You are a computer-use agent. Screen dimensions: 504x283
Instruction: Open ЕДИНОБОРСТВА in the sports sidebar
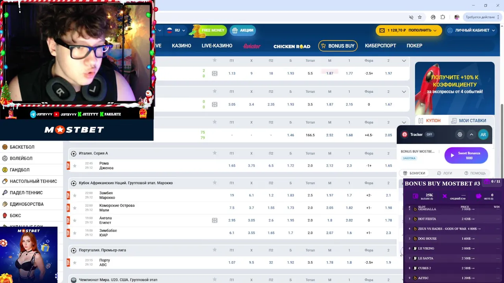click(x=27, y=204)
